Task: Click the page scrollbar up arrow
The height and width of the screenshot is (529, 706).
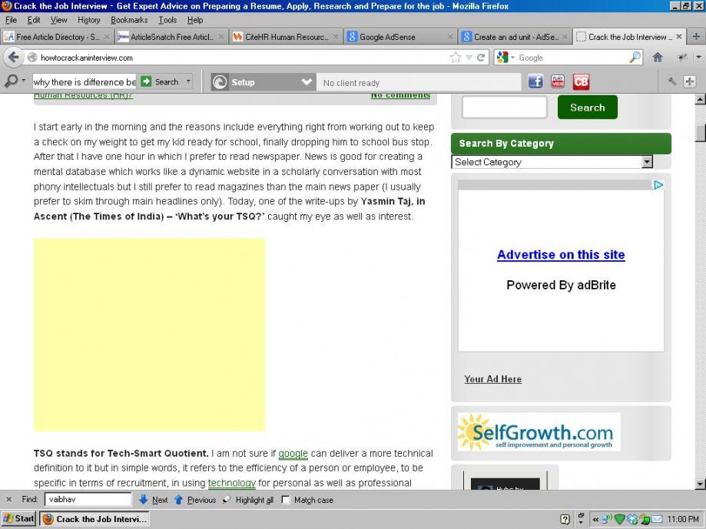Action: pos(700,99)
